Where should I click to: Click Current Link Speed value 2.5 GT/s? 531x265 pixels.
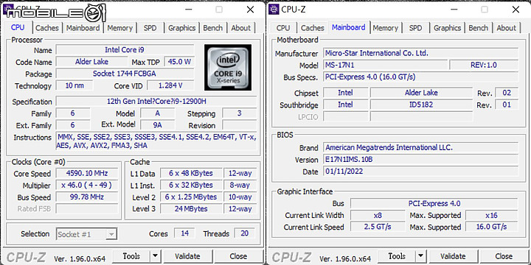pyautogui.click(x=378, y=227)
